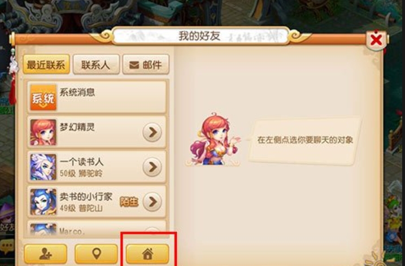The height and width of the screenshot is (266, 405).
Task: Open the 邮件 mail tab
Action: [146, 64]
